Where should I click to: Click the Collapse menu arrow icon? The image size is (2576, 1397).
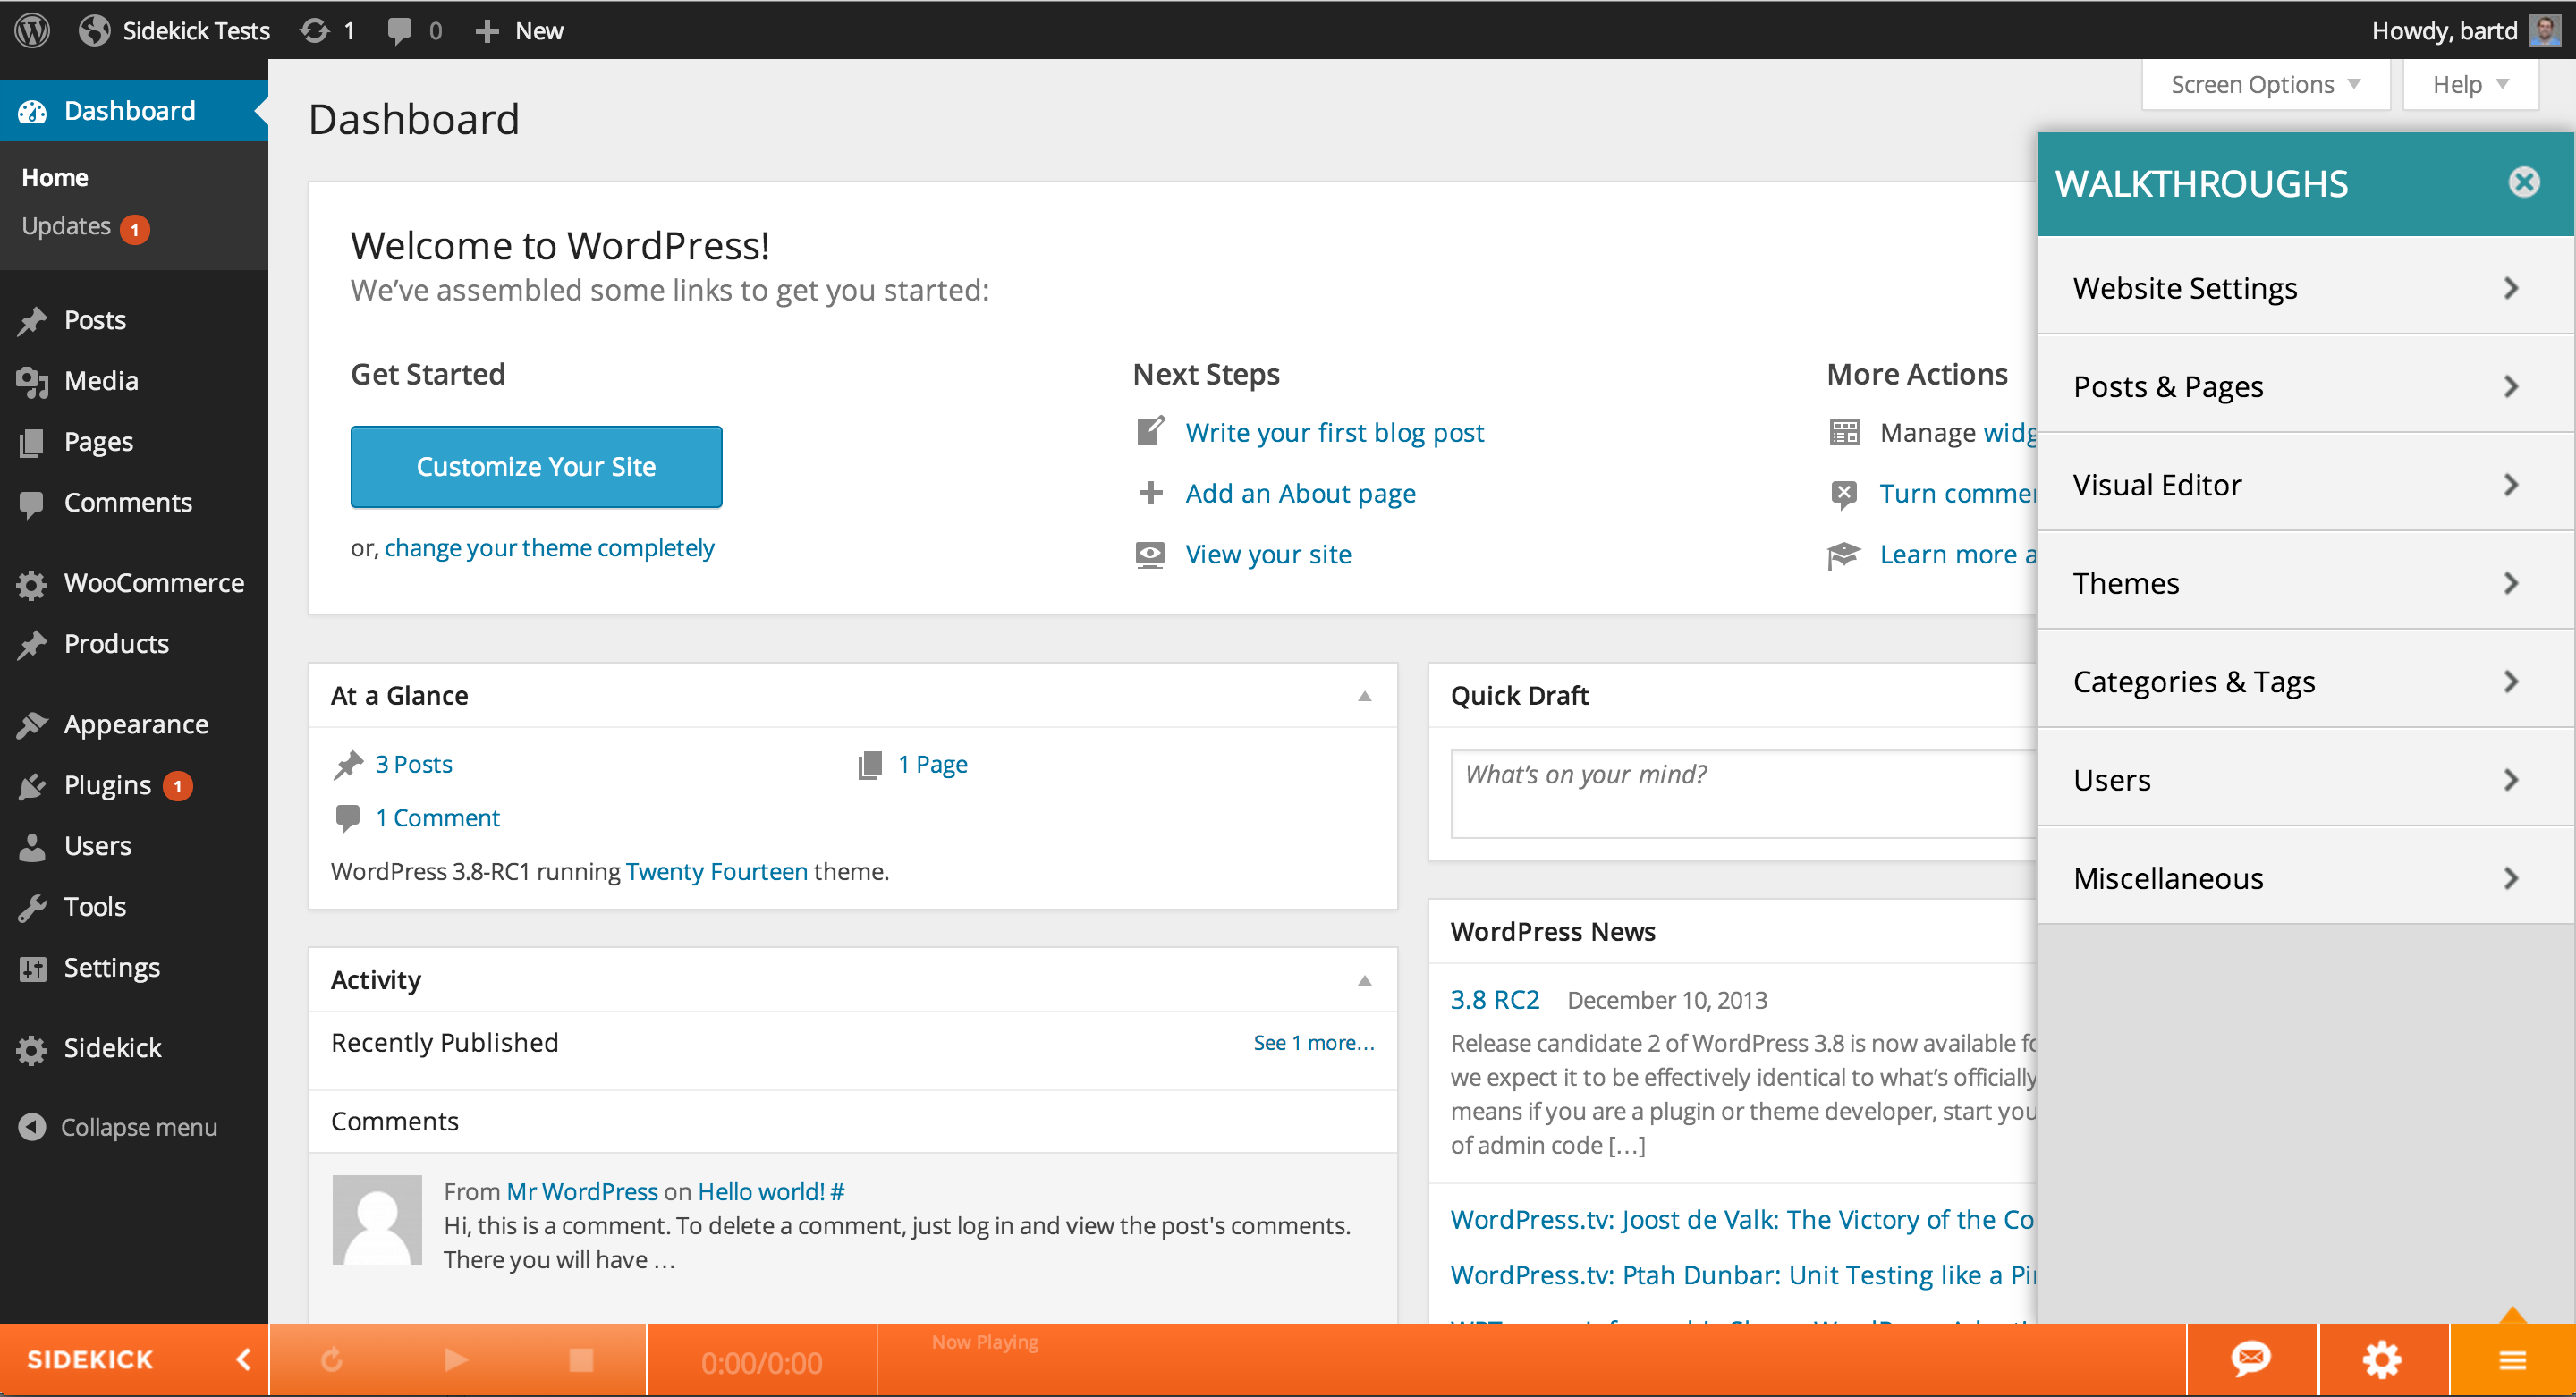[32, 1127]
